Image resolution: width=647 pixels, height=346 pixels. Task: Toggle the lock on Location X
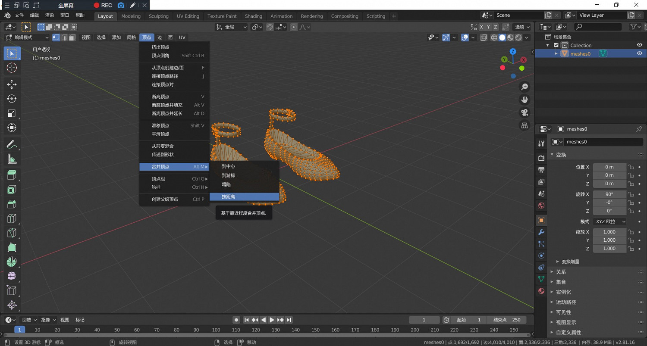point(631,167)
